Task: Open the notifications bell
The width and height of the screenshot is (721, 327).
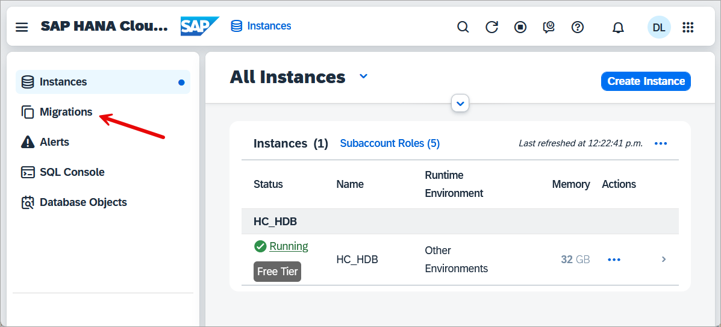Action: 619,28
